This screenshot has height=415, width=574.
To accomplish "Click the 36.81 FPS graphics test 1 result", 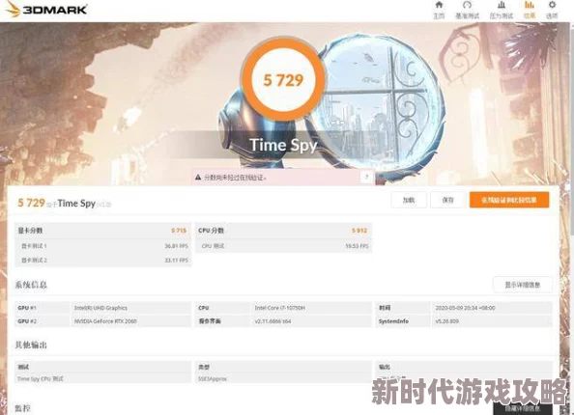I will [176, 246].
